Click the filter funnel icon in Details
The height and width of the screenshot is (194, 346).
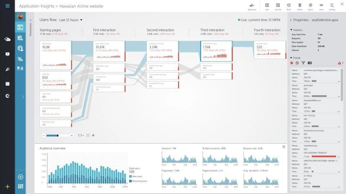coord(303,63)
